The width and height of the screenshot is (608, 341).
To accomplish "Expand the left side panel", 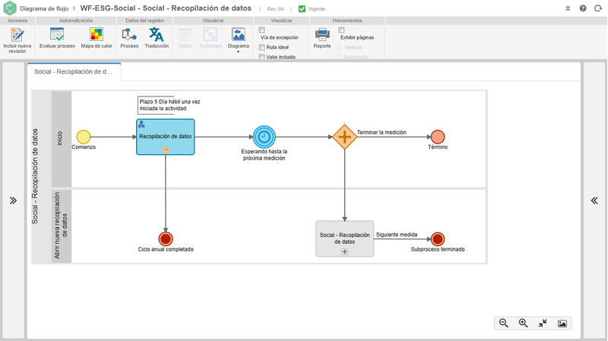I will point(13,200).
